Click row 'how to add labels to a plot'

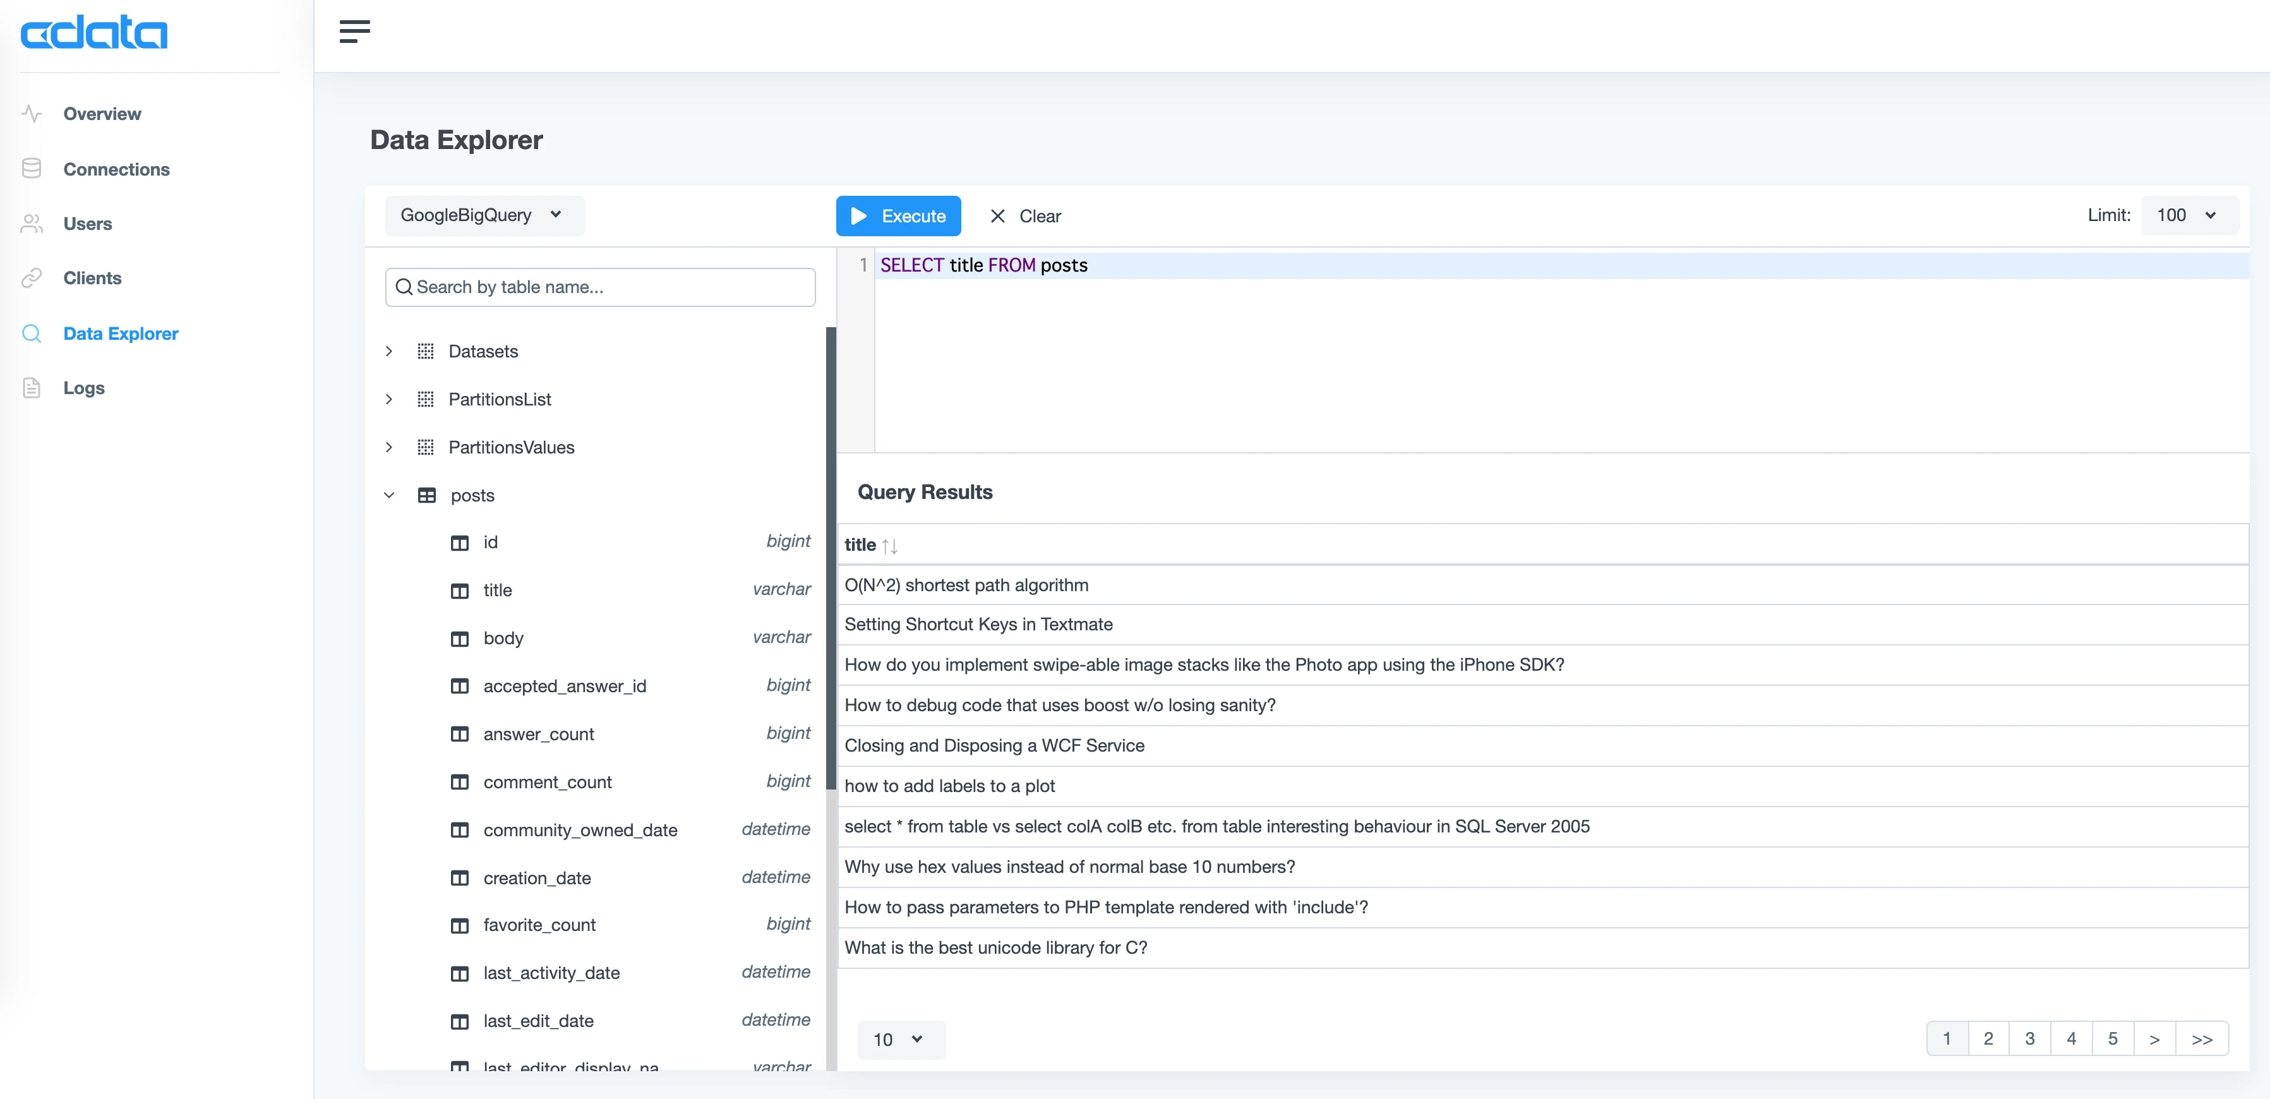coord(1543,786)
